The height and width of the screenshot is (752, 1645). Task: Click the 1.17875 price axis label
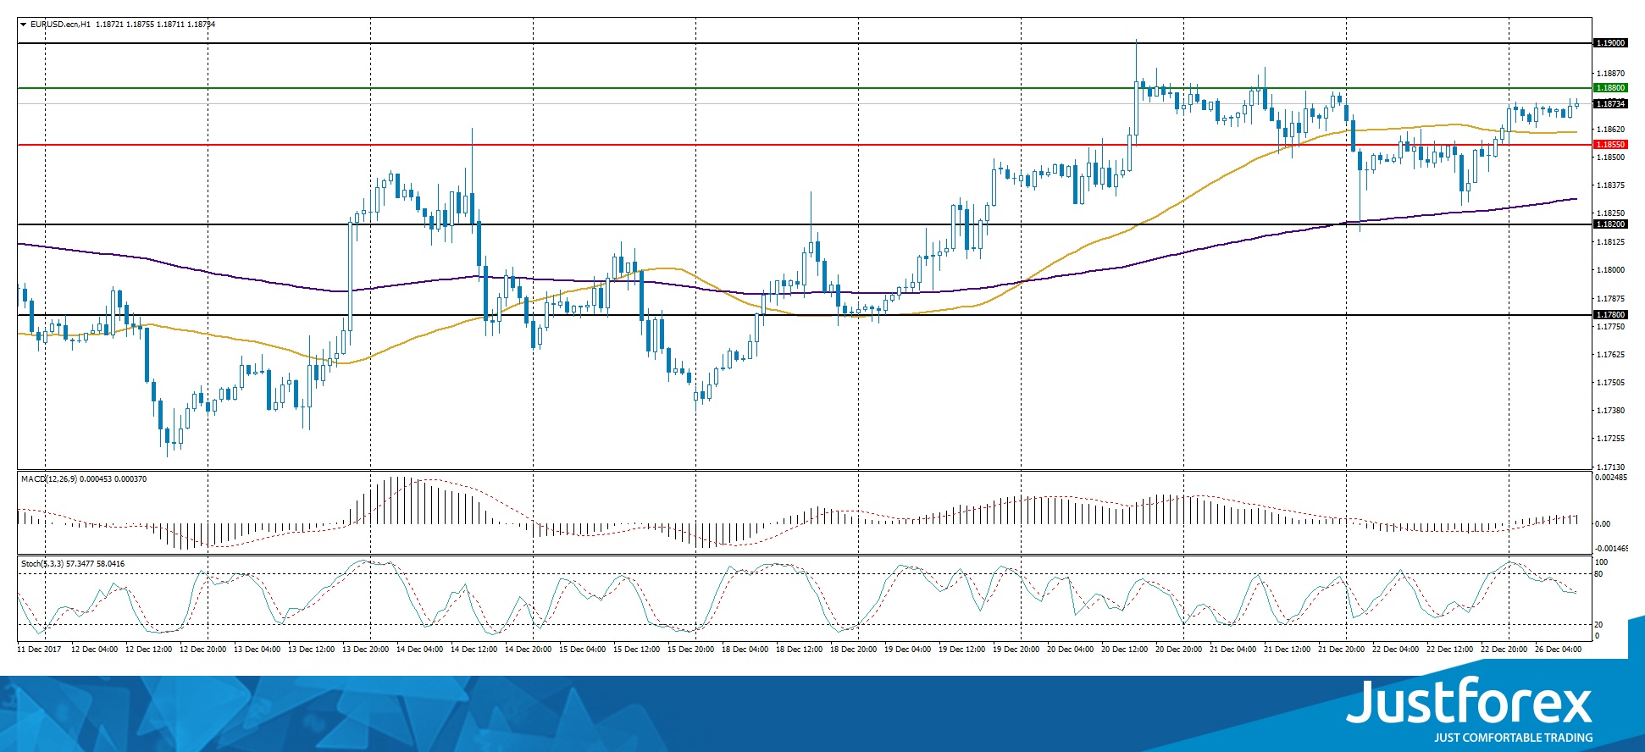click(x=1610, y=299)
